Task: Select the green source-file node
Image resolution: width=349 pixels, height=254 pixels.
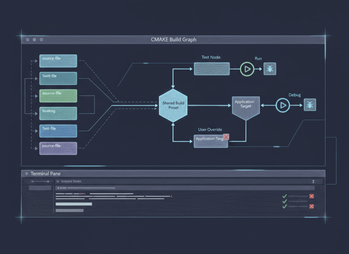Action: click(58, 96)
